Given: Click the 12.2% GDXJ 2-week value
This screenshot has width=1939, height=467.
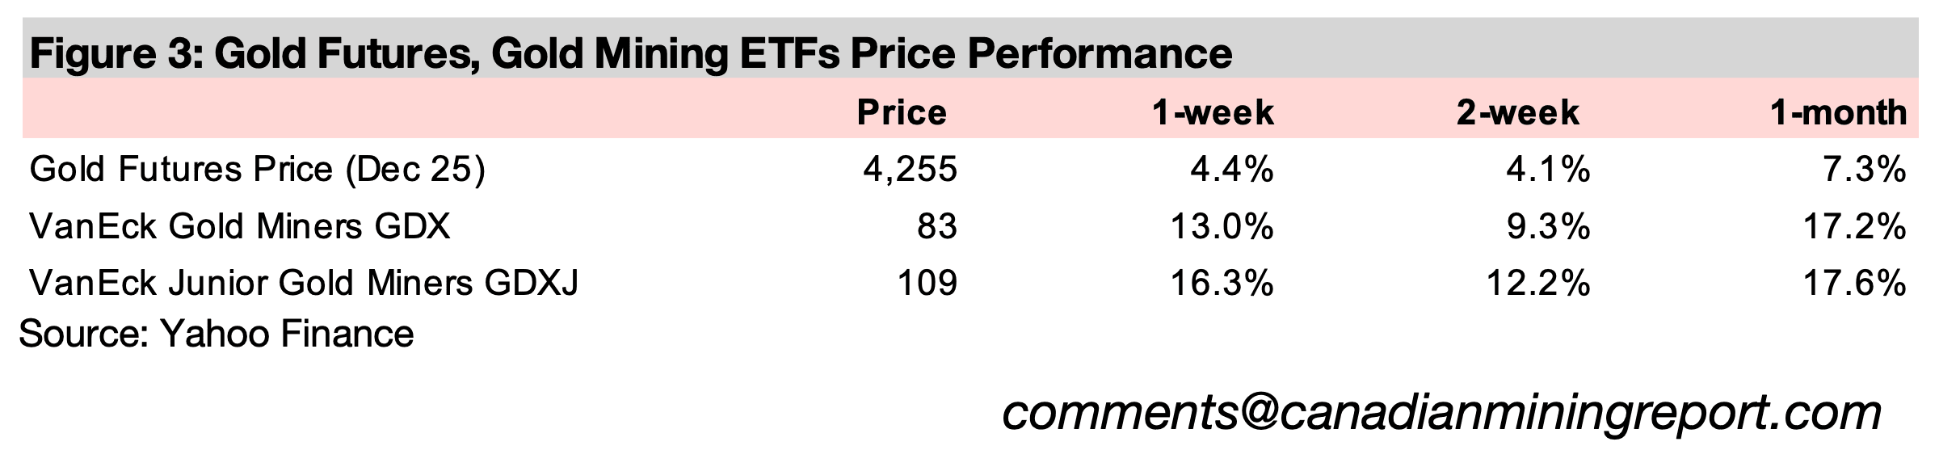Looking at the screenshot, I should pos(1538,284).
